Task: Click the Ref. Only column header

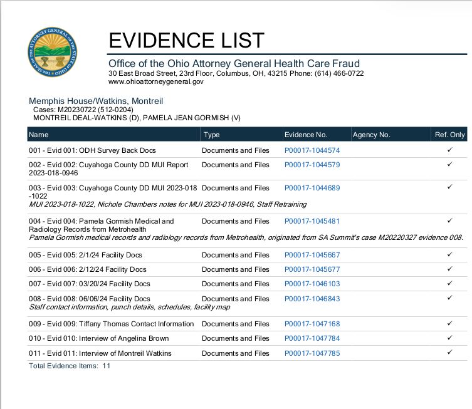Action: coord(449,135)
